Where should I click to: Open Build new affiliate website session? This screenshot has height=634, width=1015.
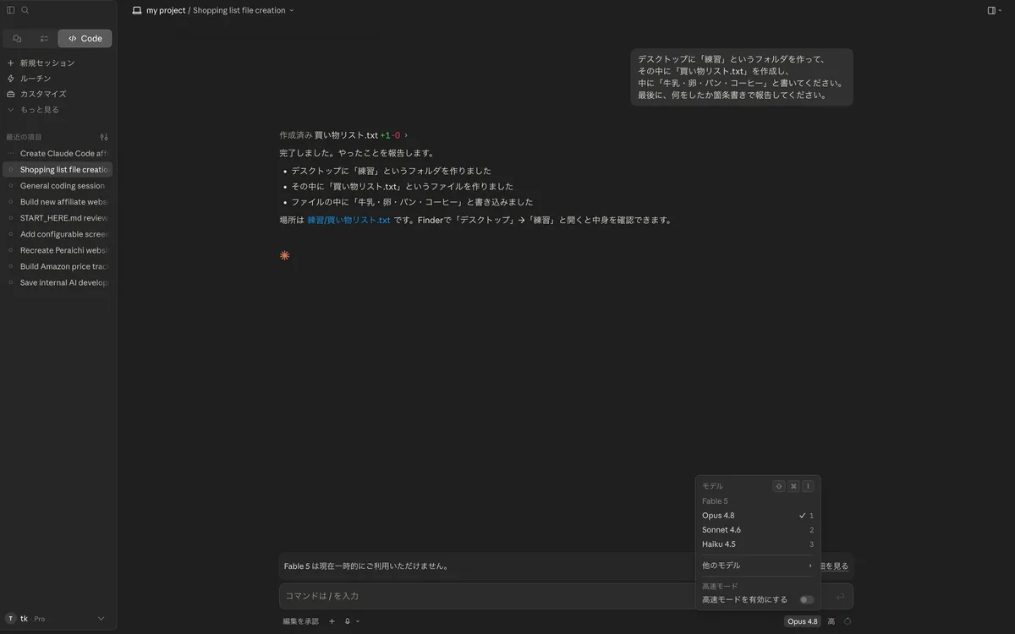pos(58,202)
